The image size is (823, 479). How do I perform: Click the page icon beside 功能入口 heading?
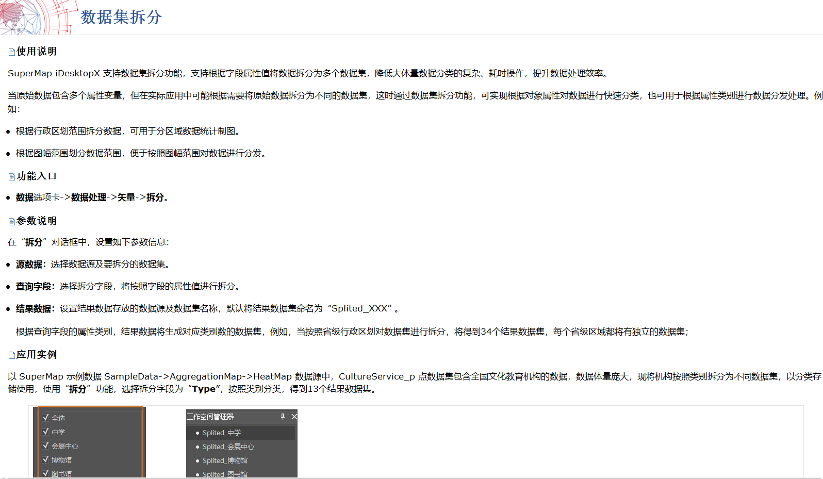tap(12, 177)
